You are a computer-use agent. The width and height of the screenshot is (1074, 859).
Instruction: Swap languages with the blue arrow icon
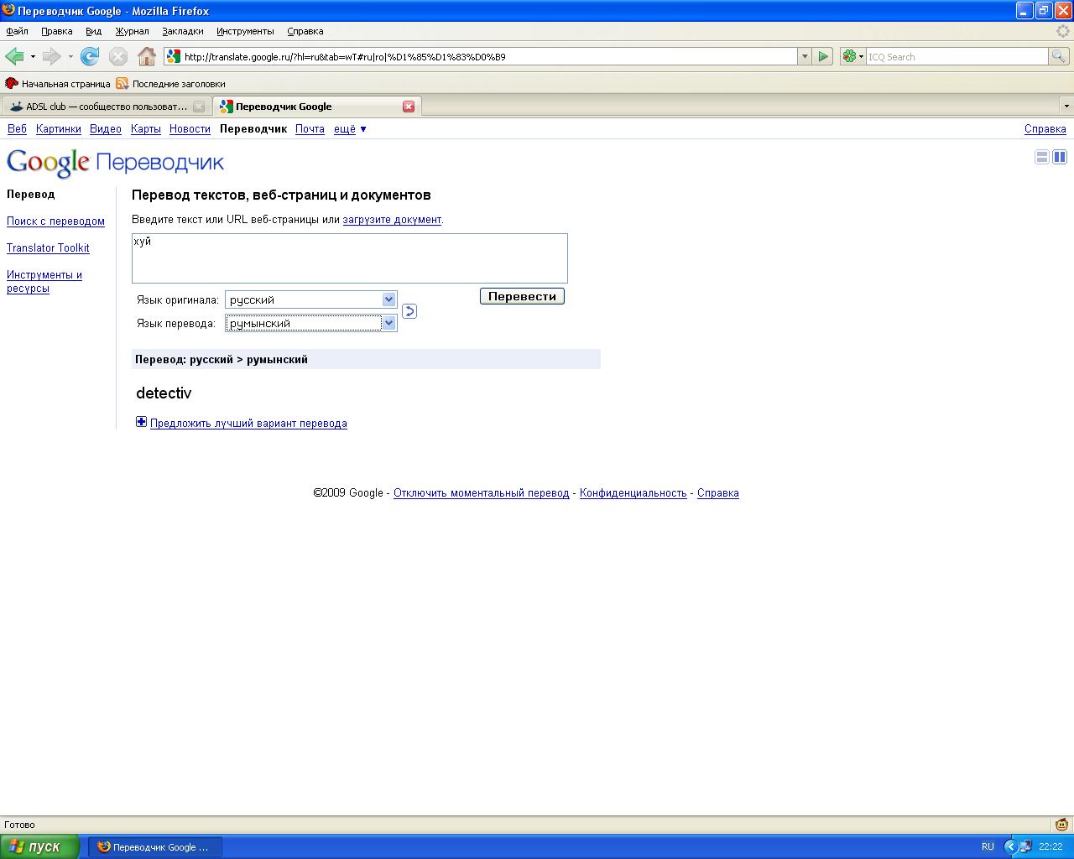pos(409,311)
